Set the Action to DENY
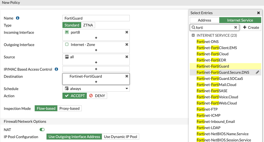The width and height of the screenshot is (264, 142). pyautogui.click(x=97, y=96)
